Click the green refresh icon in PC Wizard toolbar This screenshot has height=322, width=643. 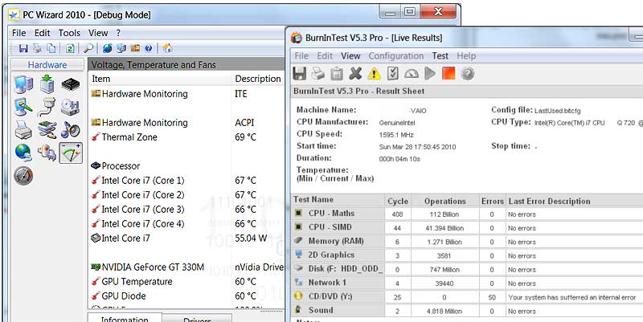tap(70, 48)
